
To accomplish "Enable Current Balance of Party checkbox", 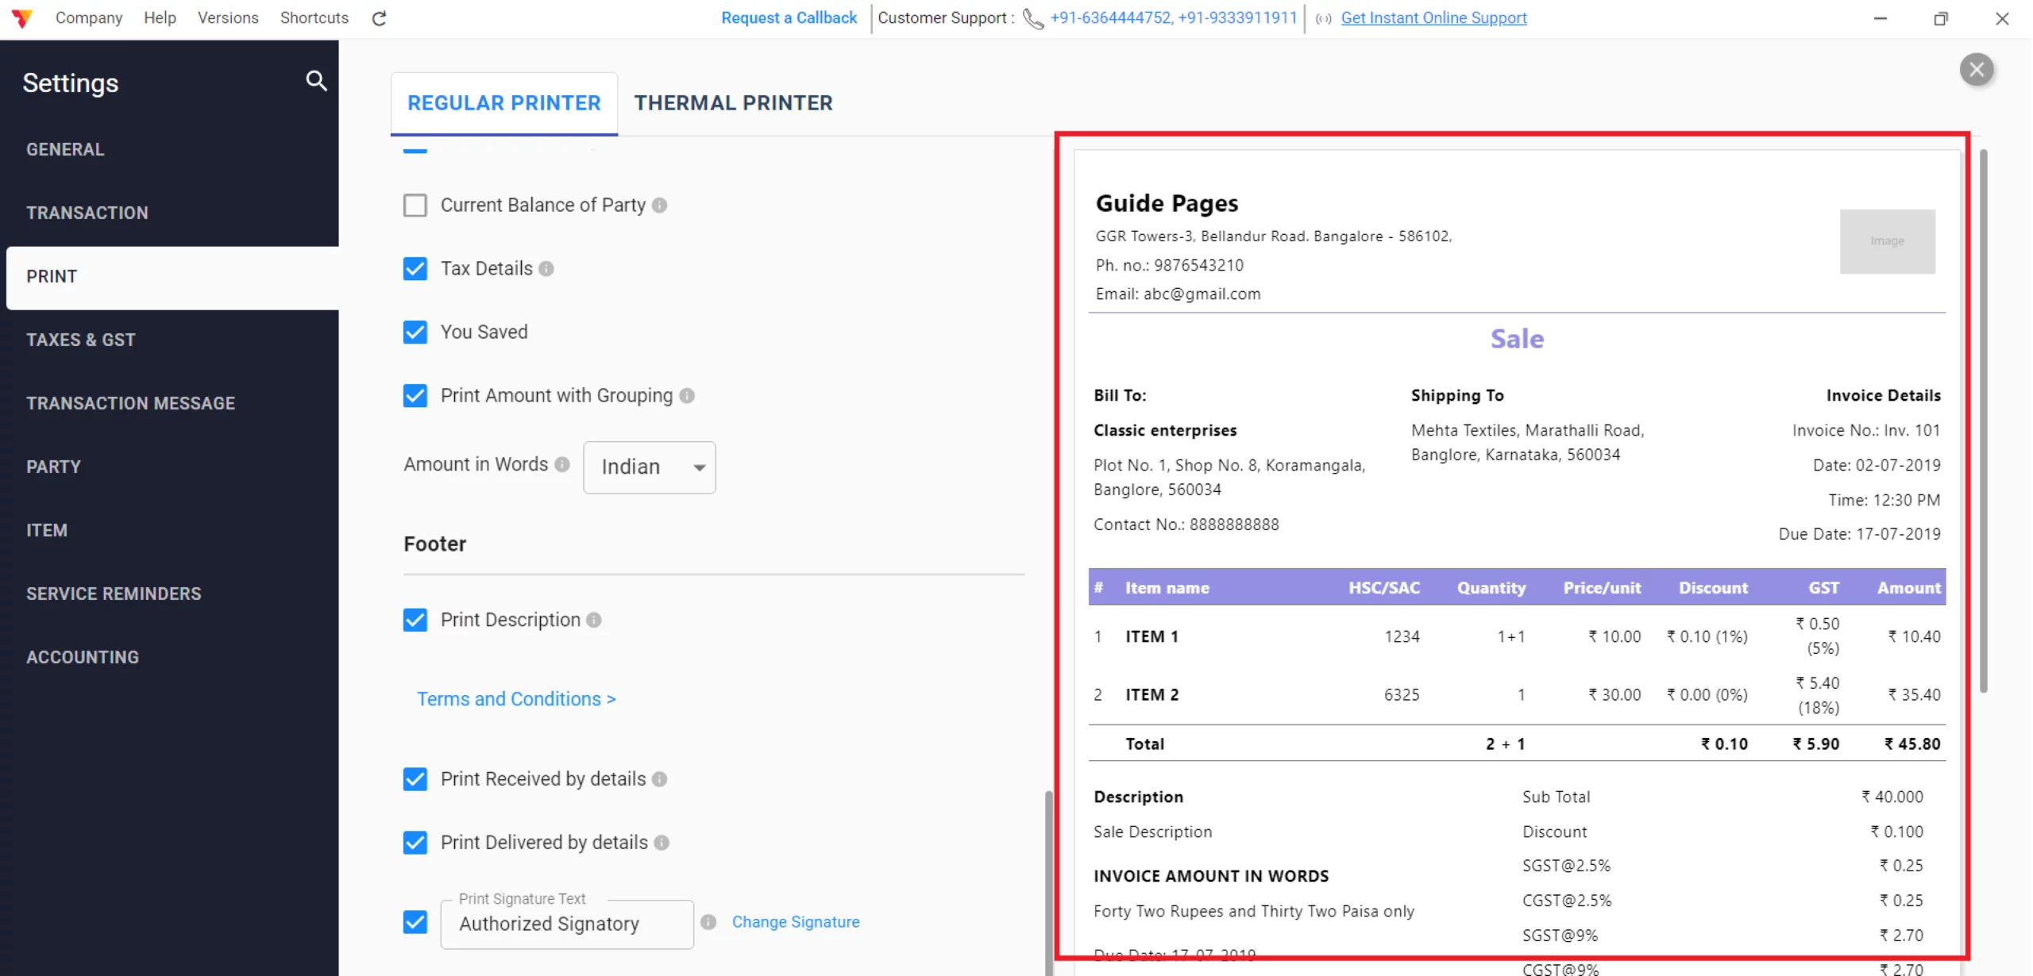I will (415, 206).
